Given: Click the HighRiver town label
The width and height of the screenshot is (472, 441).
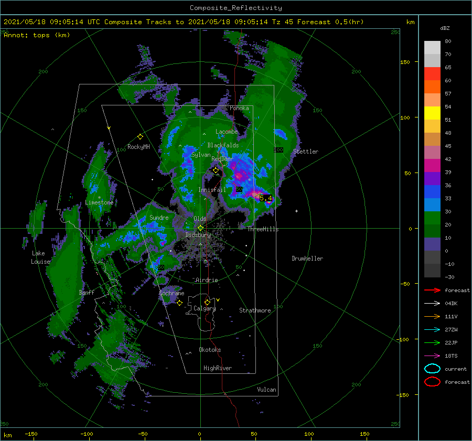Looking at the screenshot, I should (217, 368).
